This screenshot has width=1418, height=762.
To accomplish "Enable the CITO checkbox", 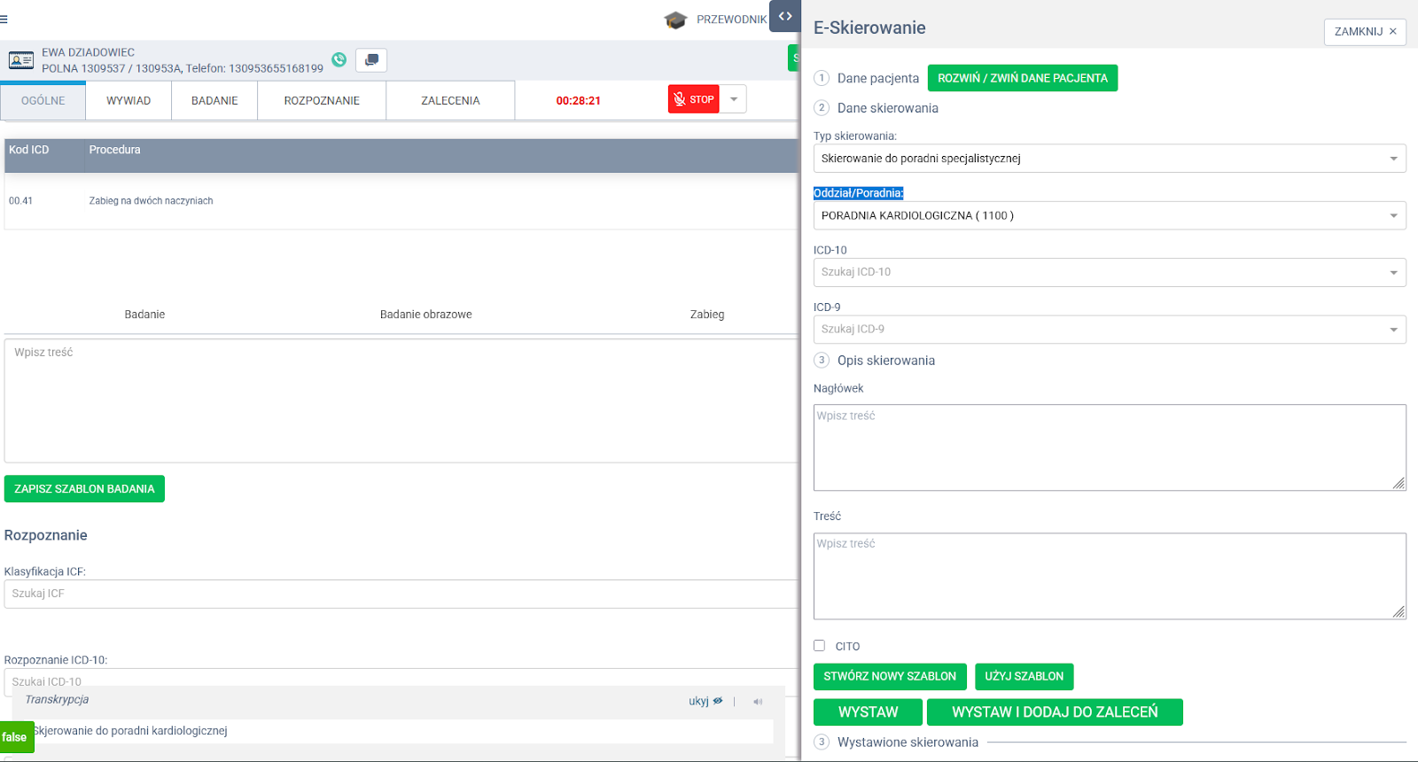I will pos(819,646).
